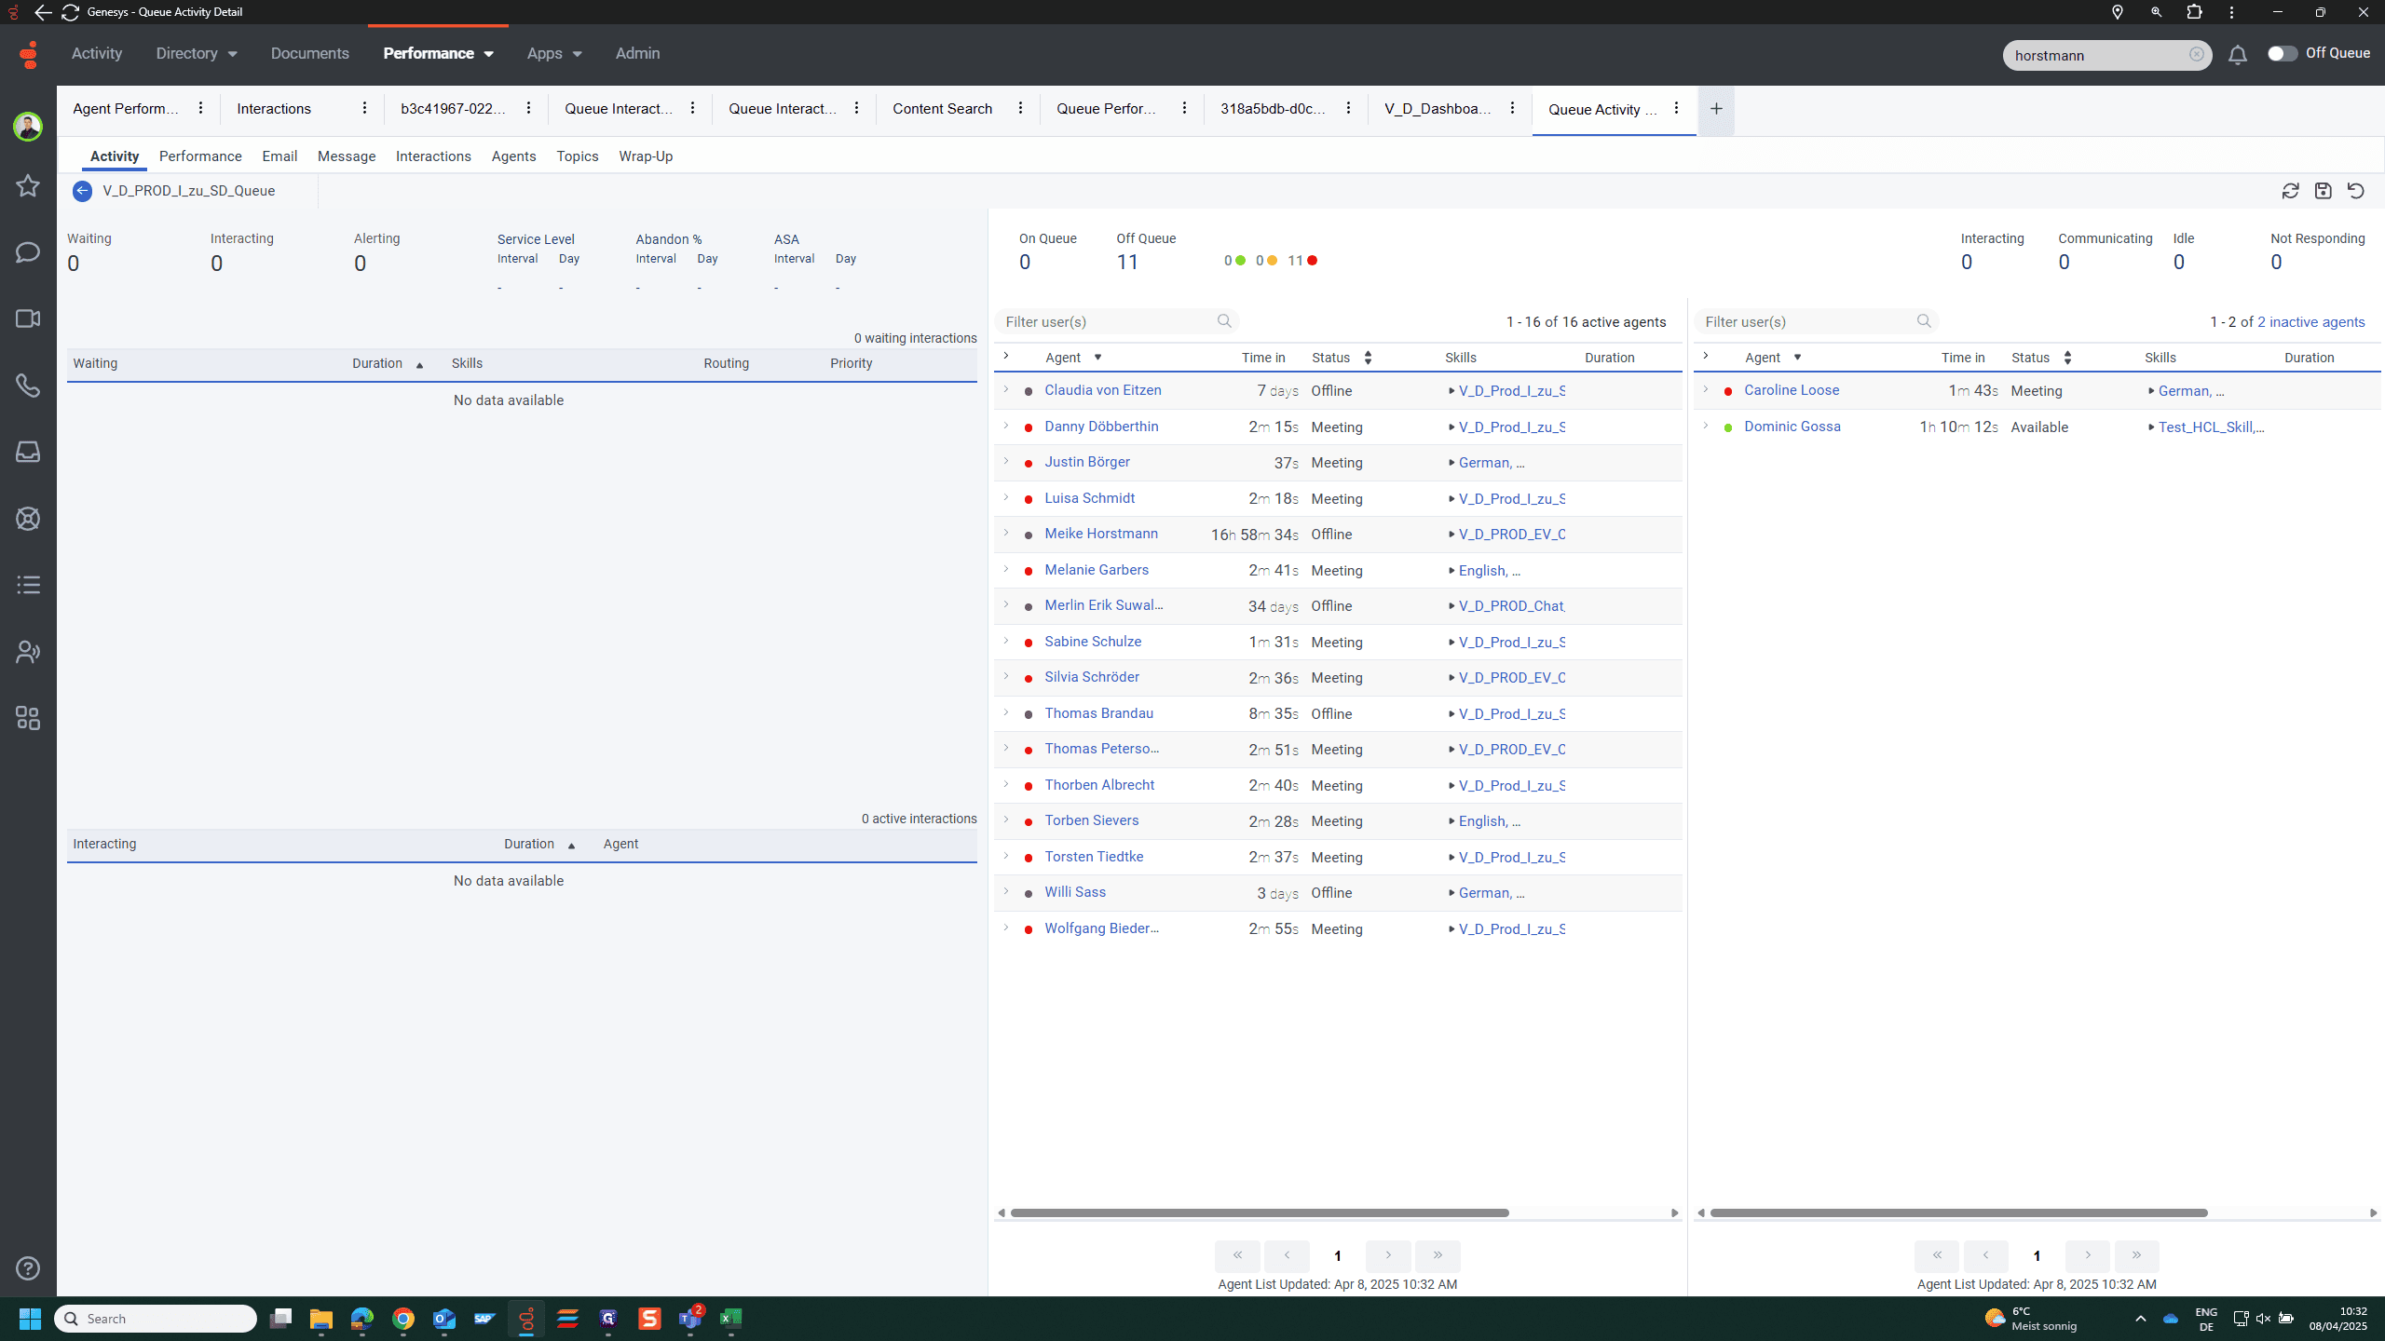Open Dominic Gossa agent link
This screenshot has height=1341, width=2385.
point(1792,427)
